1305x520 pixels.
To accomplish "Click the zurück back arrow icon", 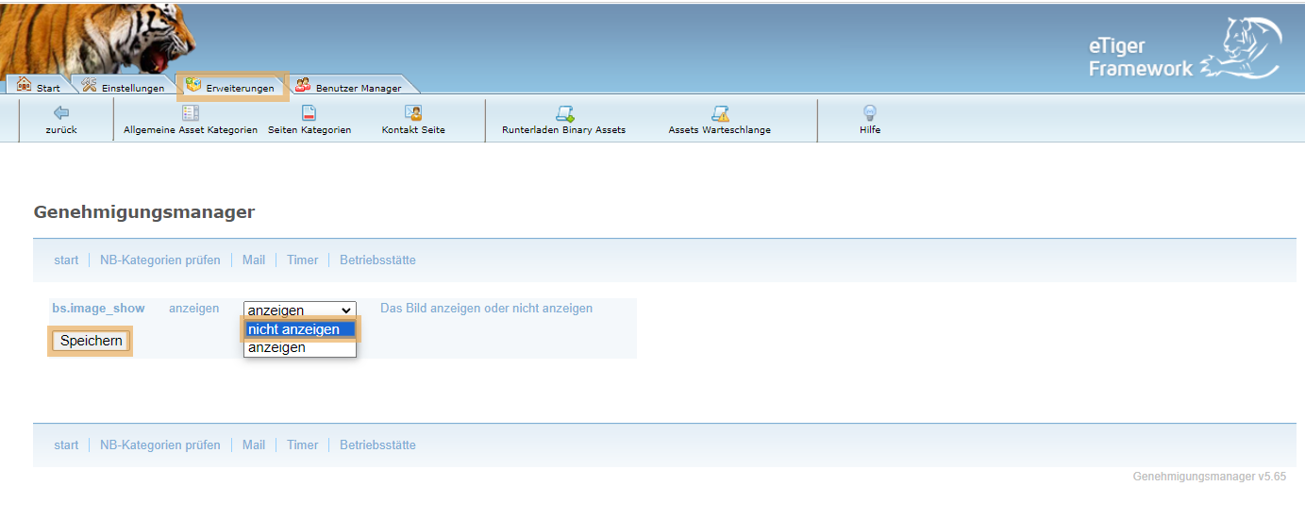I will click(x=61, y=113).
